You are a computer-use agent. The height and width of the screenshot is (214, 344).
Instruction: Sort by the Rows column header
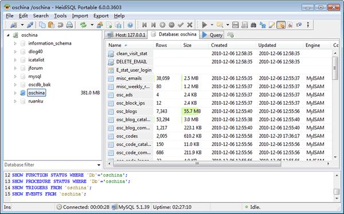pyautogui.click(x=167, y=45)
